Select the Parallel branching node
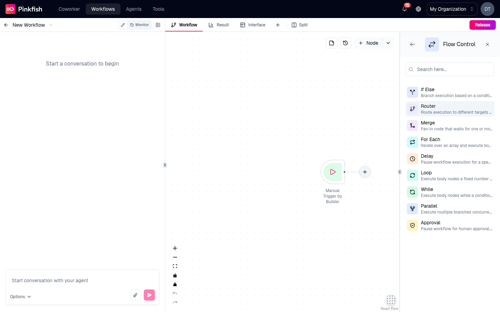This screenshot has height=312, width=500. [x=450, y=208]
